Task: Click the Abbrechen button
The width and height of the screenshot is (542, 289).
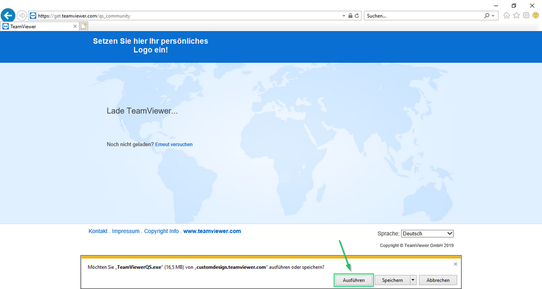Action: point(438,280)
